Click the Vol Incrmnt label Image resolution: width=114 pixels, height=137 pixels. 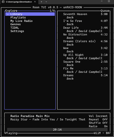(x=98, y=116)
